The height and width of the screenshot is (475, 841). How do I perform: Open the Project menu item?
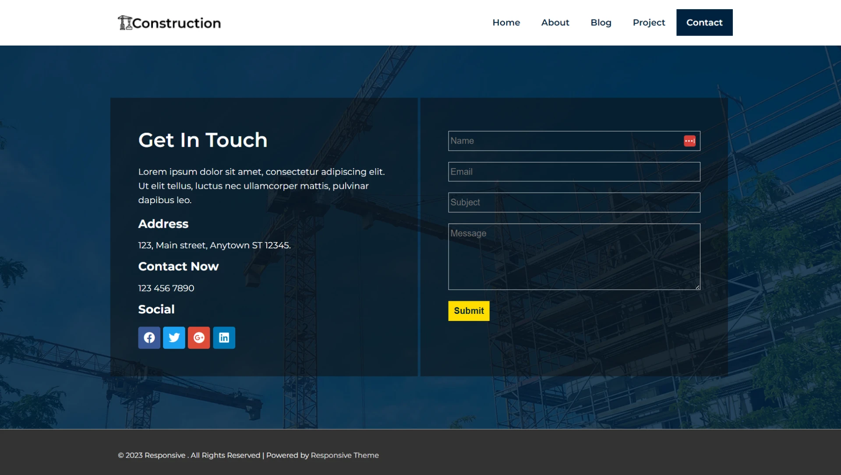[649, 22]
